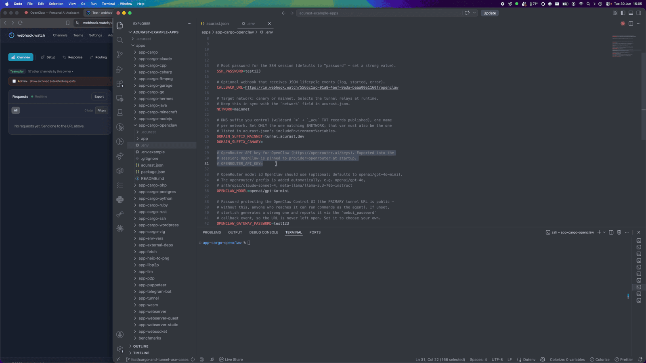Switch to the DEBUG CONSOLE tab

264,232
